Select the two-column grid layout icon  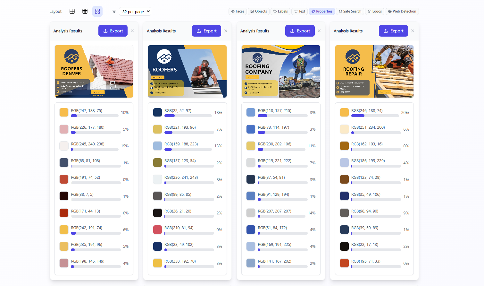(x=72, y=11)
